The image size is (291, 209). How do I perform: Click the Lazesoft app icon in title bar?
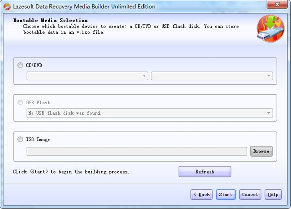[6, 7]
